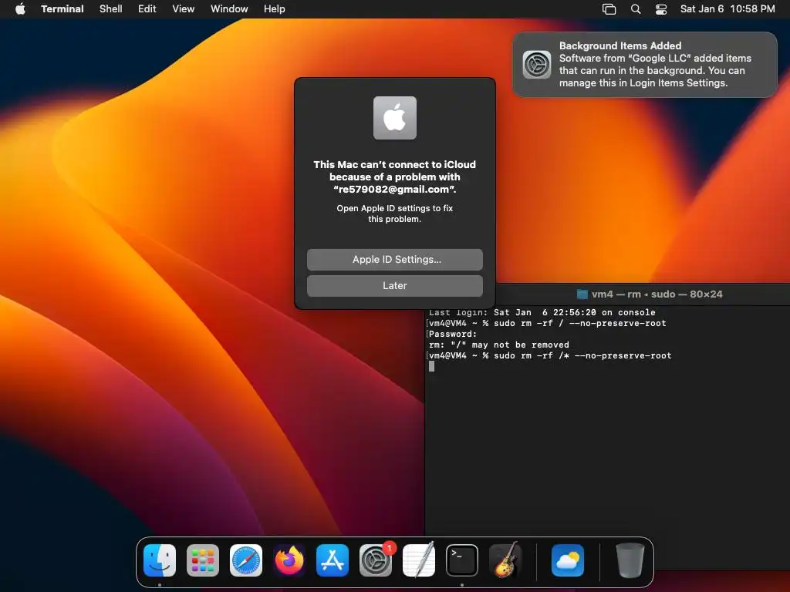Open the Weather app in the Dock
This screenshot has height=592, width=790.
click(567, 560)
